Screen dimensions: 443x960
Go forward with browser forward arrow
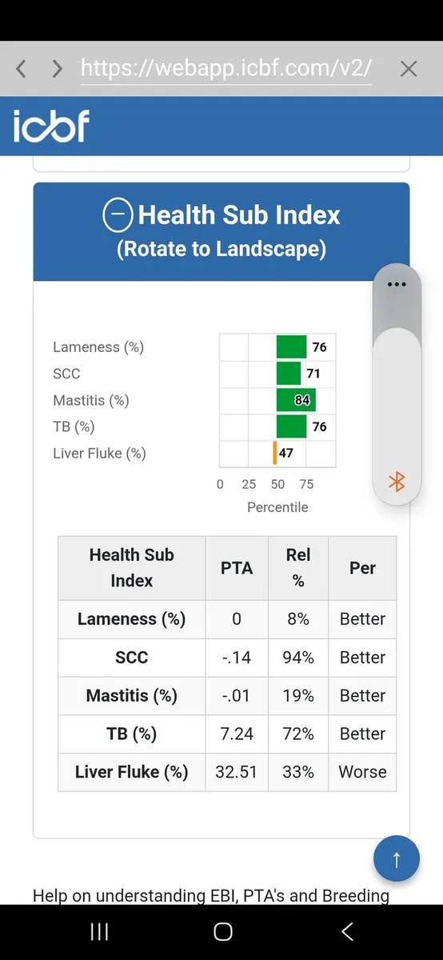coord(57,69)
